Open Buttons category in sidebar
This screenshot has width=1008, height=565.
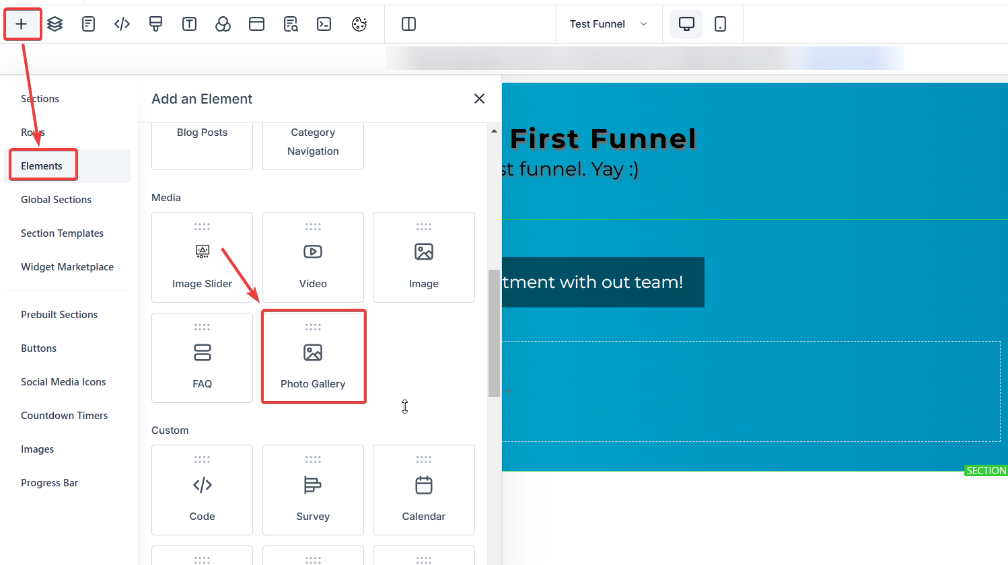[x=38, y=348]
